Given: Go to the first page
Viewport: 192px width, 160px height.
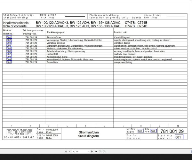Looking at the screenshot, I should click(x=66, y=151).
